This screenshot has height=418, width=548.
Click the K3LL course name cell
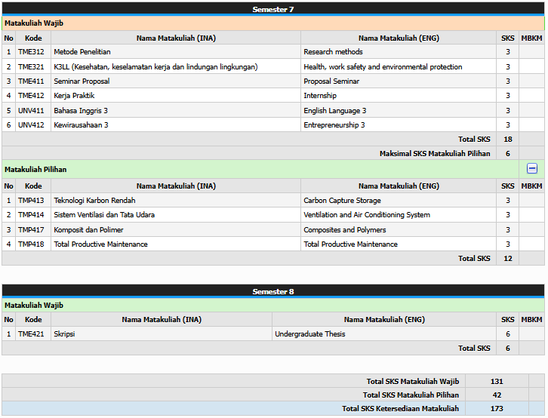(x=155, y=67)
